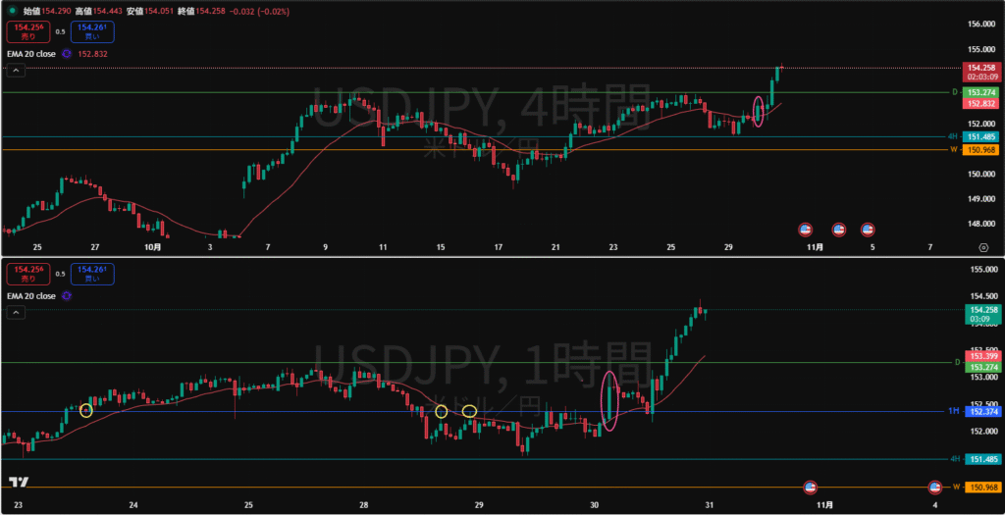The width and height of the screenshot is (1005, 515).
Task: Open chart settings gear on the upper time axis
Action: 983,248
